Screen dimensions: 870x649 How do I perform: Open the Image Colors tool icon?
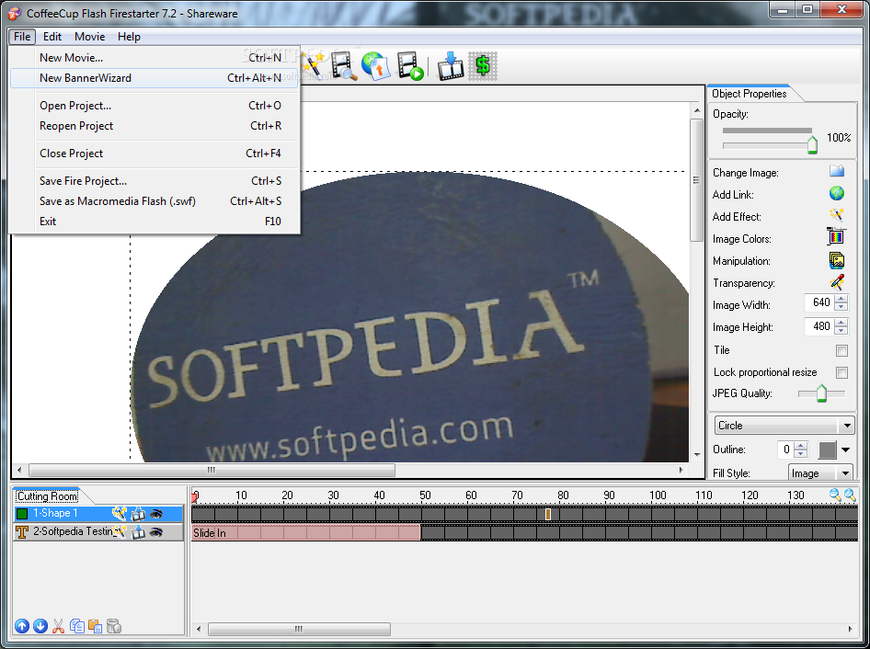[x=836, y=237]
